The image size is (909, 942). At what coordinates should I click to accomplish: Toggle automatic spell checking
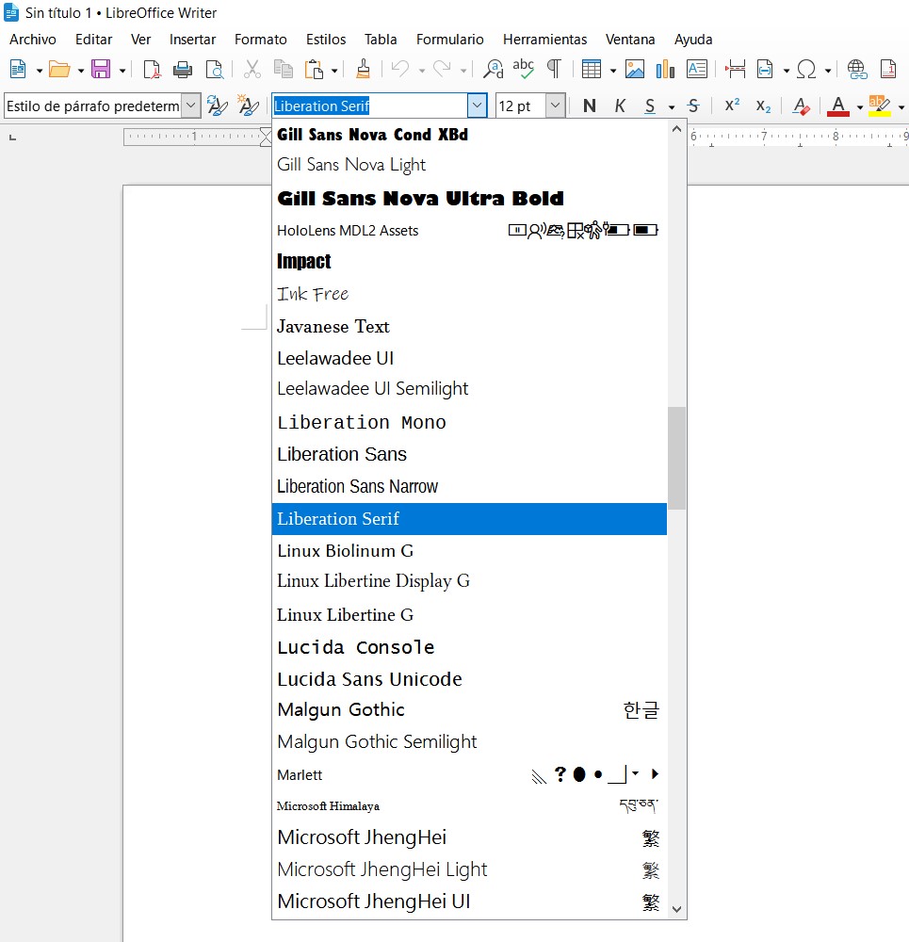point(524,70)
